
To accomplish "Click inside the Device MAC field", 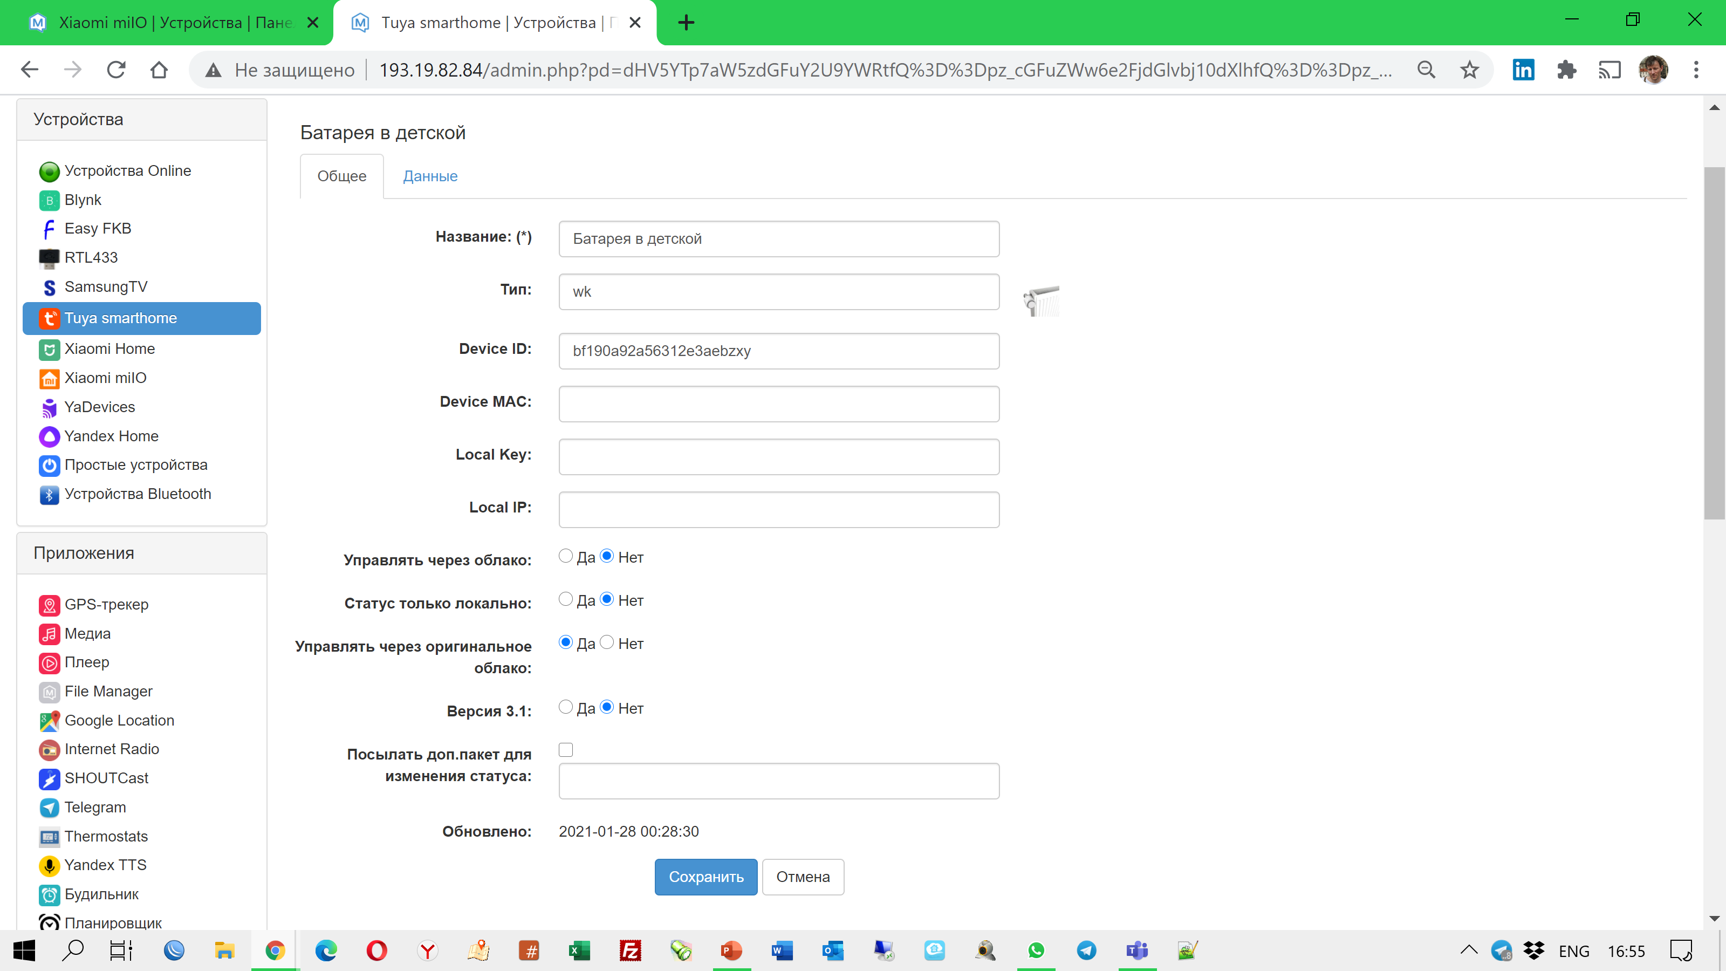I will point(778,404).
